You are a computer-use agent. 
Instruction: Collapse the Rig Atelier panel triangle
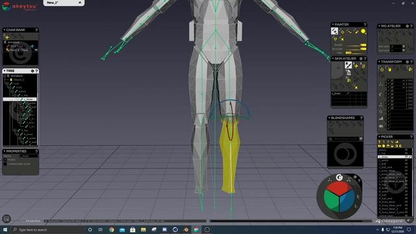pos(379,26)
